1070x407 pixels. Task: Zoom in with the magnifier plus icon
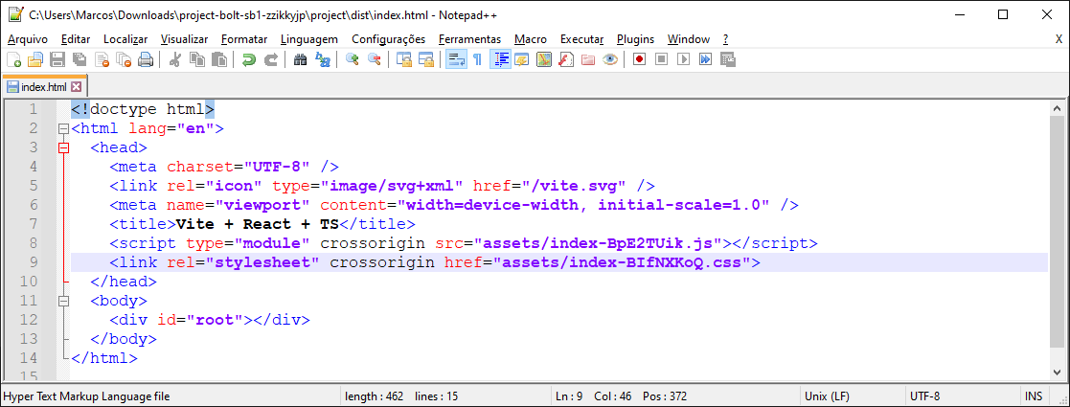click(x=353, y=60)
